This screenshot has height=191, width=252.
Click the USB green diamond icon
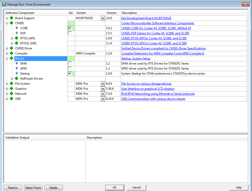11,99
